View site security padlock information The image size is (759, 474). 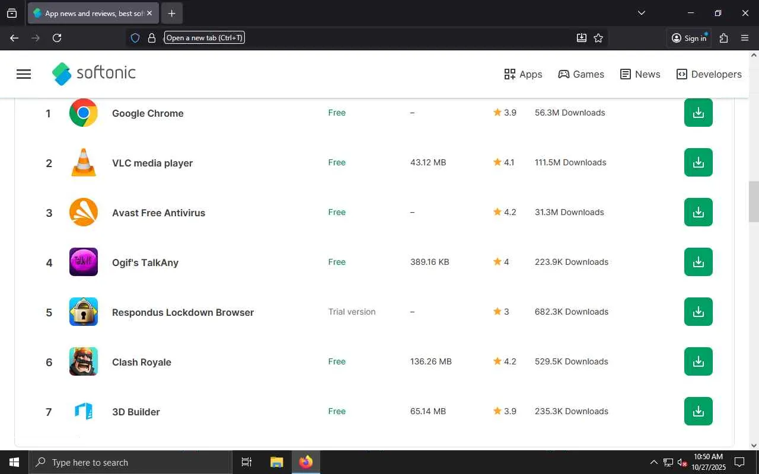pyautogui.click(x=152, y=38)
